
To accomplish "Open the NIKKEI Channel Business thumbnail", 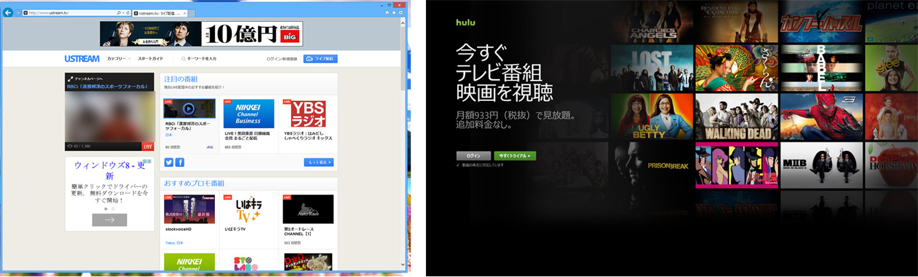I will tap(249, 113).
